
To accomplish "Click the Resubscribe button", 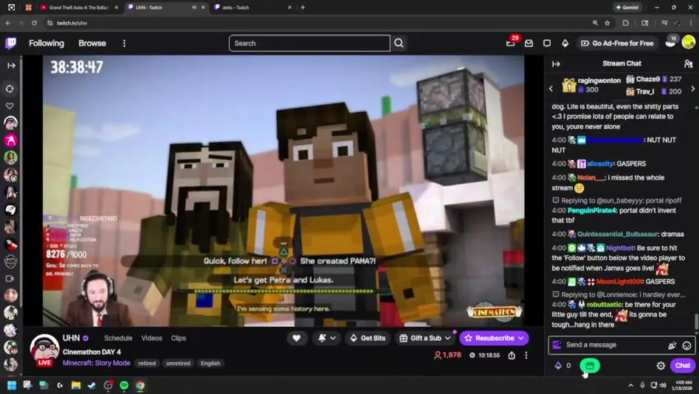I will 494,338.
